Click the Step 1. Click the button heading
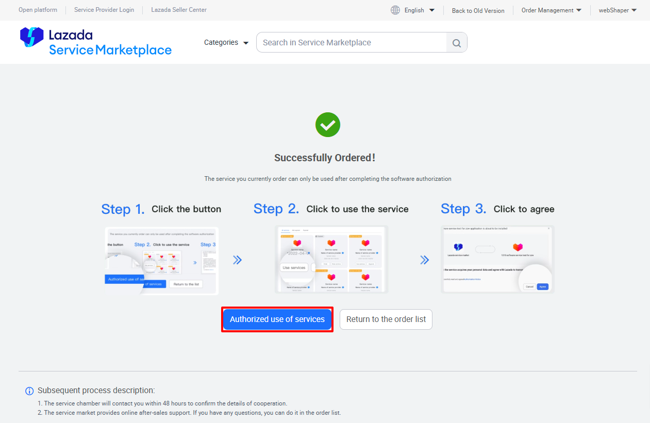 tap(161, 209)
